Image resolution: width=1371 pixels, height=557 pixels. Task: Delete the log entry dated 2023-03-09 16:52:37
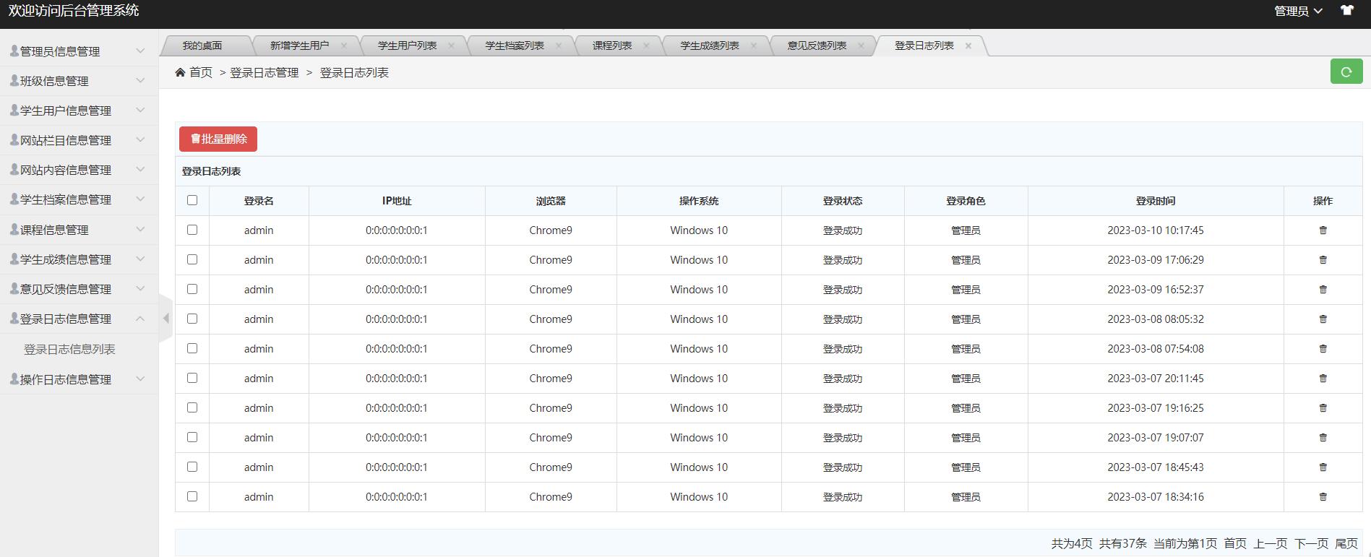1323,290
